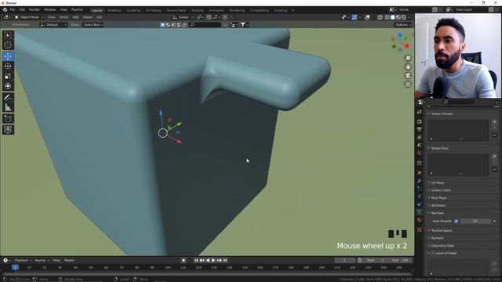
Task: Expand the Attributes panel
Action: click(x=438, y=205)
